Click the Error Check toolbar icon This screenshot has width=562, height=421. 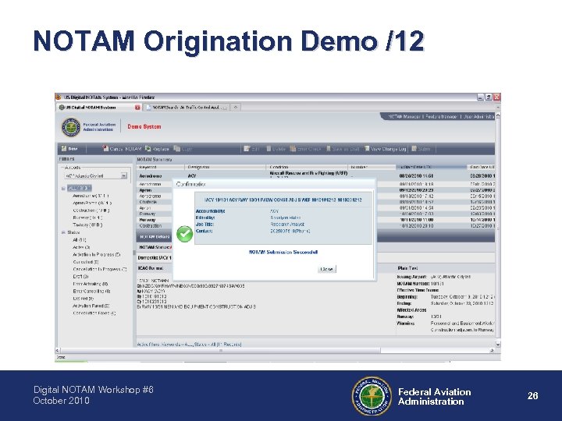pos(293,149)
